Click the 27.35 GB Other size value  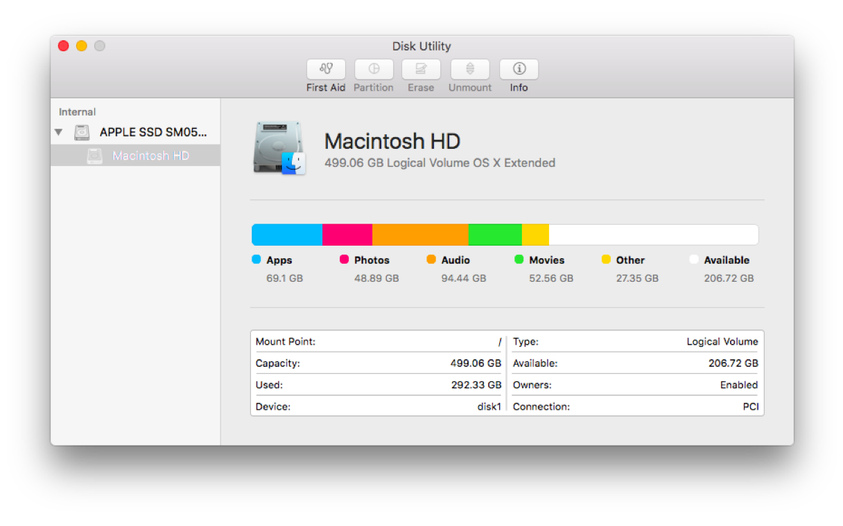coord(637,278)
